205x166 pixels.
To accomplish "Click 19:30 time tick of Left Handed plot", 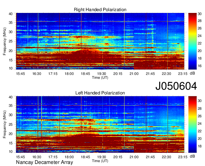I will point(102,157).
